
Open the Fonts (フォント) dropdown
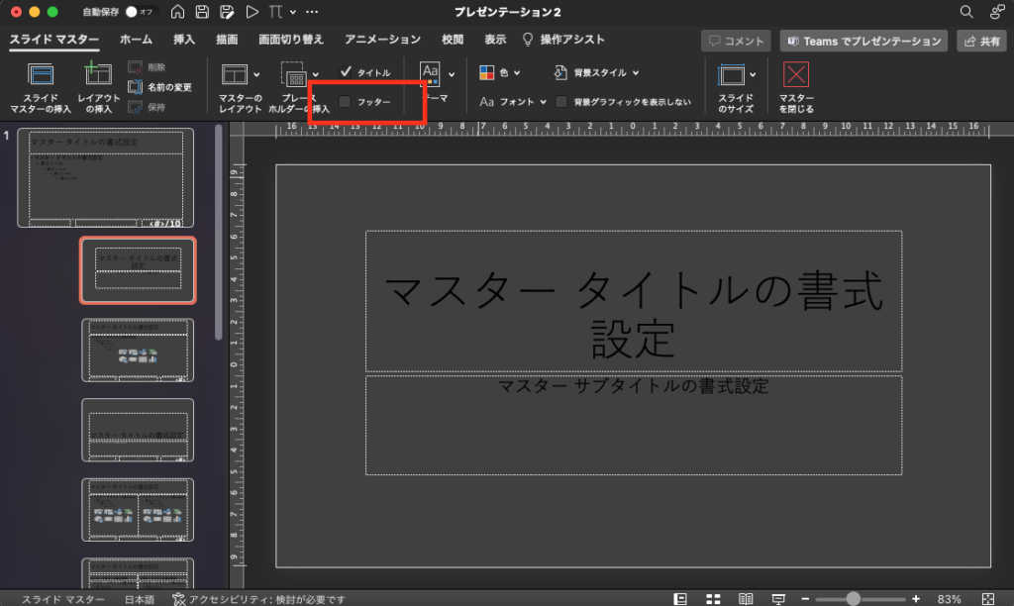point(513,102)
